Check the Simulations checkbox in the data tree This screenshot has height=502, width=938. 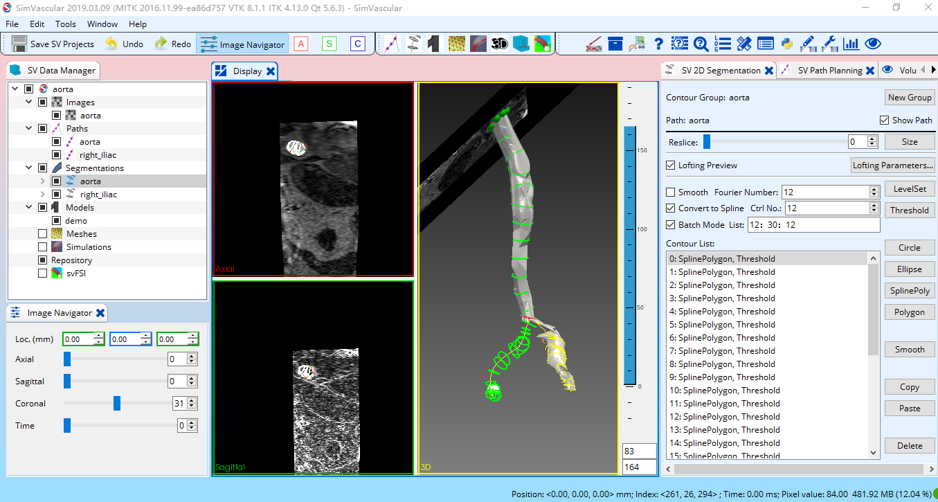tap(43, 247)
